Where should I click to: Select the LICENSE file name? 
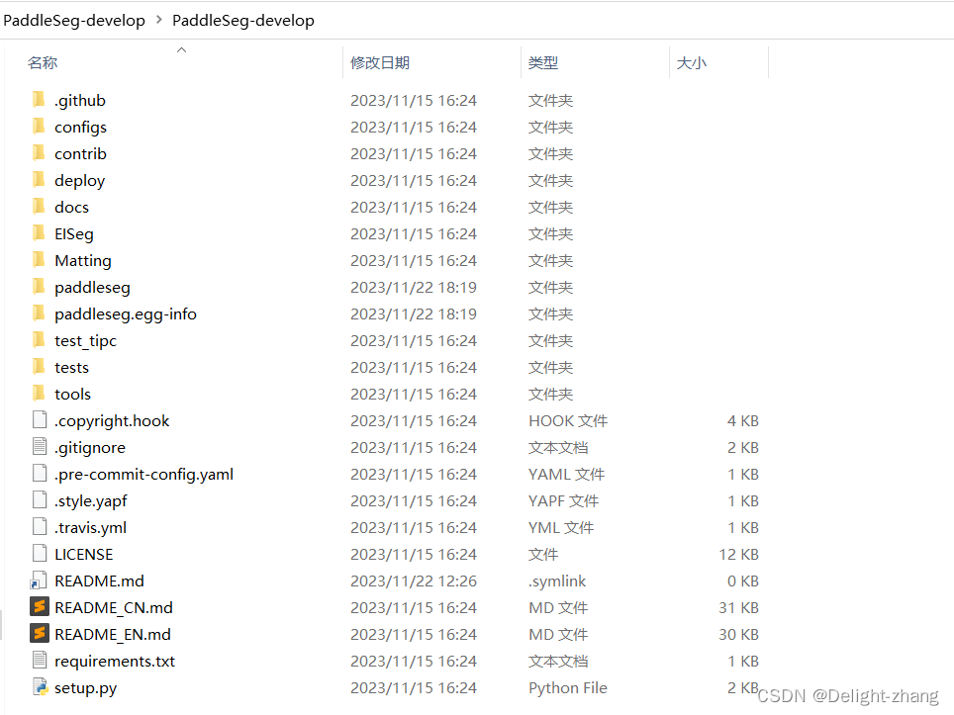[x=84, y=555]
